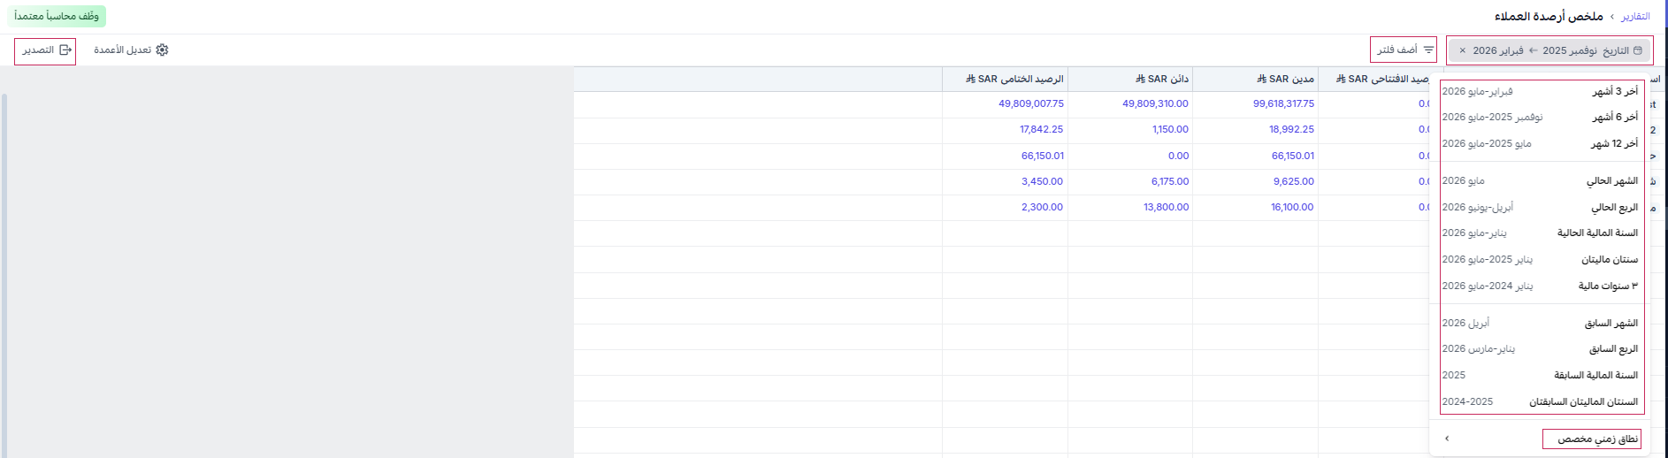Select الشهر السابق option
This screenshot has height=458, width=1668.
coord(1541,323)
